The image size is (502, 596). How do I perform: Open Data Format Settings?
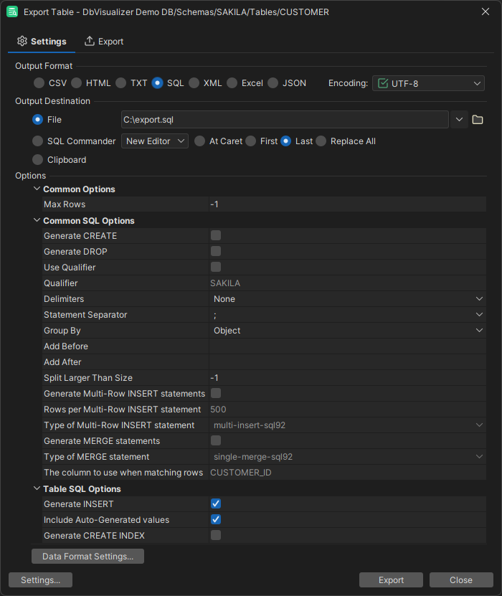pos(87,556)
